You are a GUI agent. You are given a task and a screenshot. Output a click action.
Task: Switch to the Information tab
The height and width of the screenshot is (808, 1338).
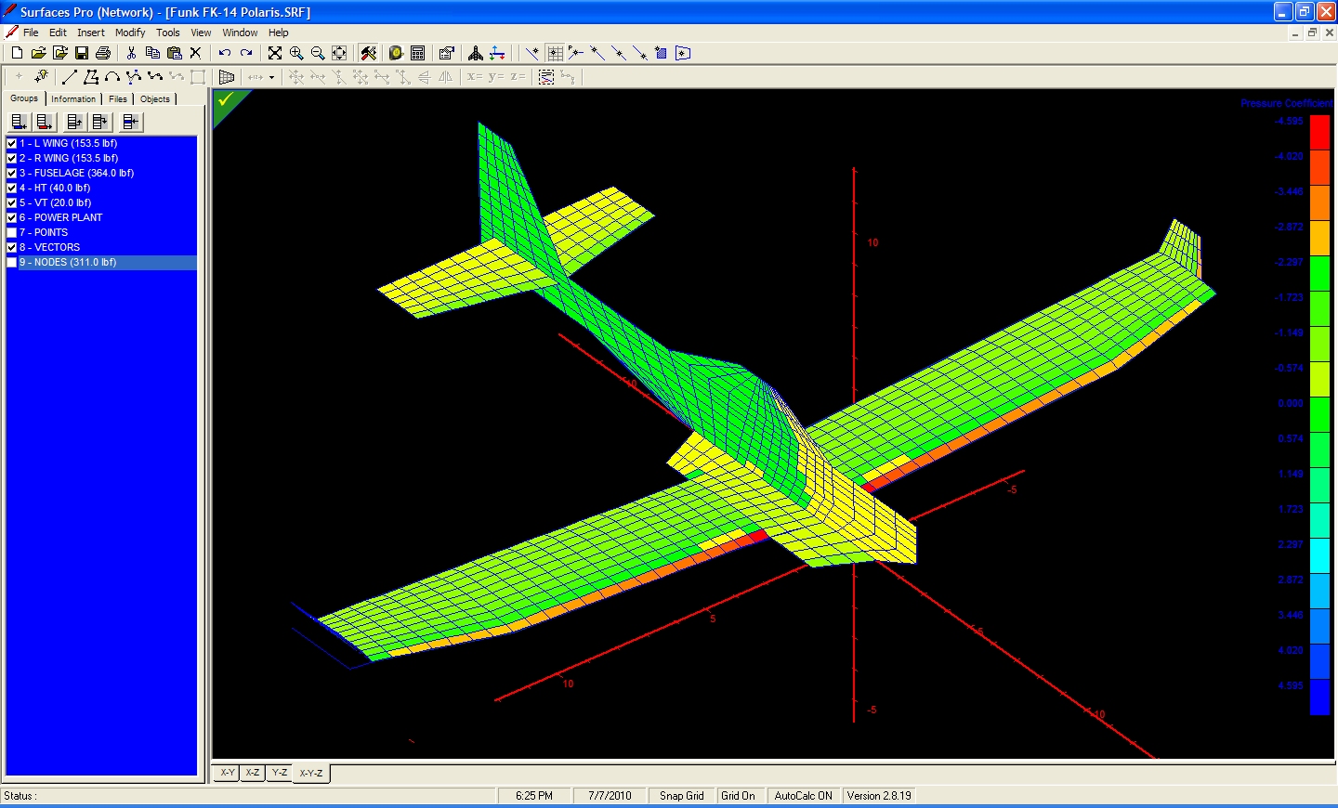[x=73, y=98]
